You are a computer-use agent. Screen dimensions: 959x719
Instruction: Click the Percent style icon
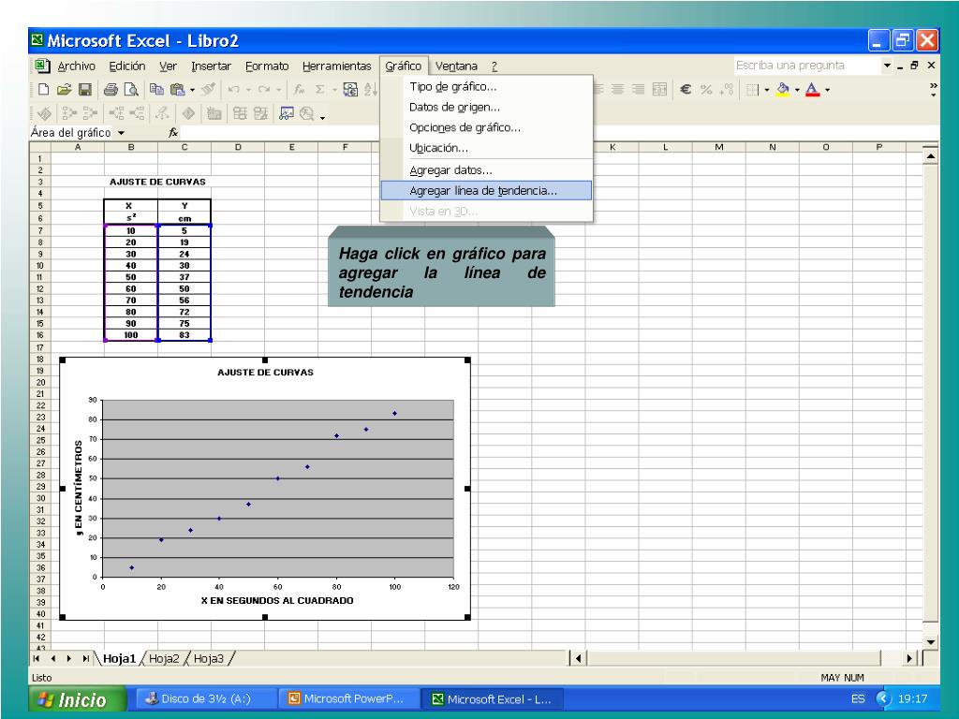point(706,90)
